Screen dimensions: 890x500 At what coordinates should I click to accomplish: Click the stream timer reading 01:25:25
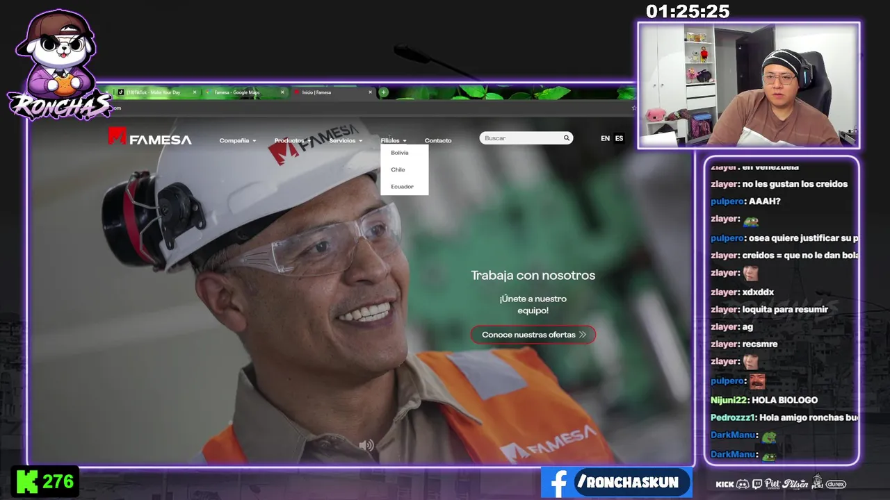(x=688, y=11)
